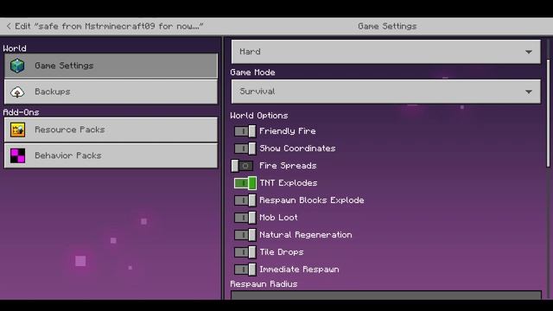Click the "Add-Ons" section heading
Screen dimensions: 553x311
click(21, 112)
